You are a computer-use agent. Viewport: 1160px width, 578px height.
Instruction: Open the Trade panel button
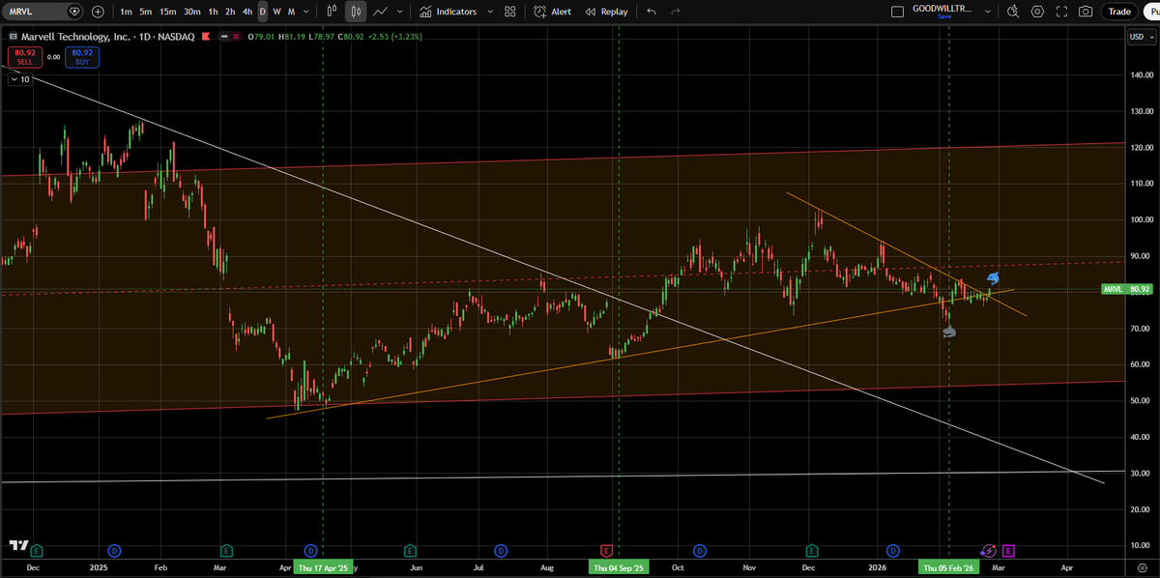pyautogui.click(x=1119, y=12)
